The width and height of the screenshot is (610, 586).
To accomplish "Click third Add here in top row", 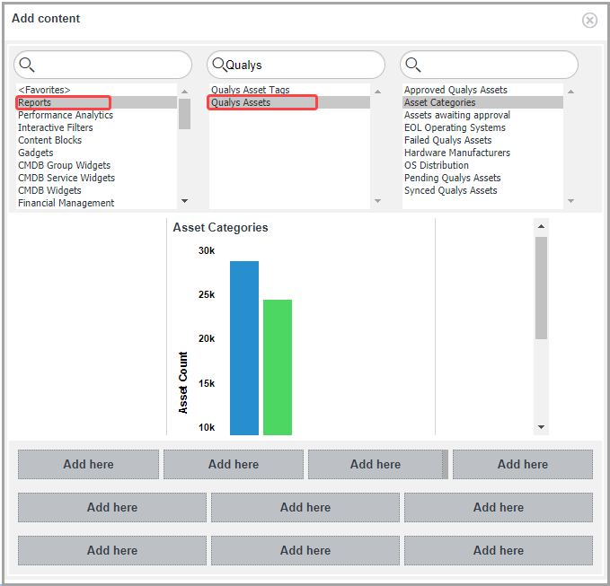I will coord(376,464).
